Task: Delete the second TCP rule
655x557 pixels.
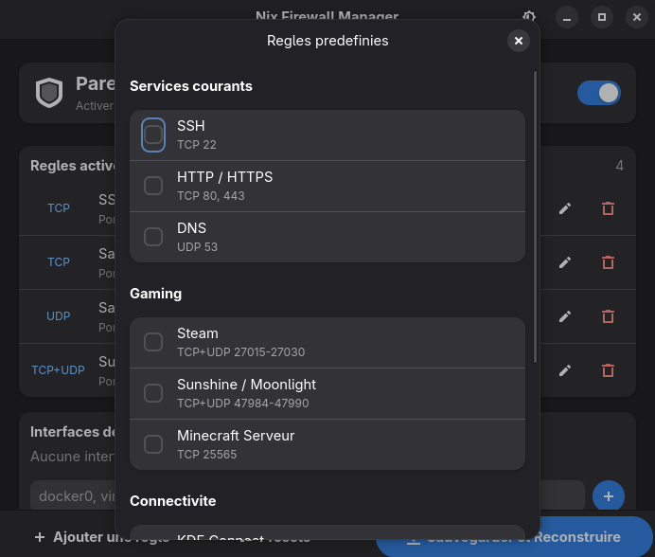Action: (x=608, y=262)
